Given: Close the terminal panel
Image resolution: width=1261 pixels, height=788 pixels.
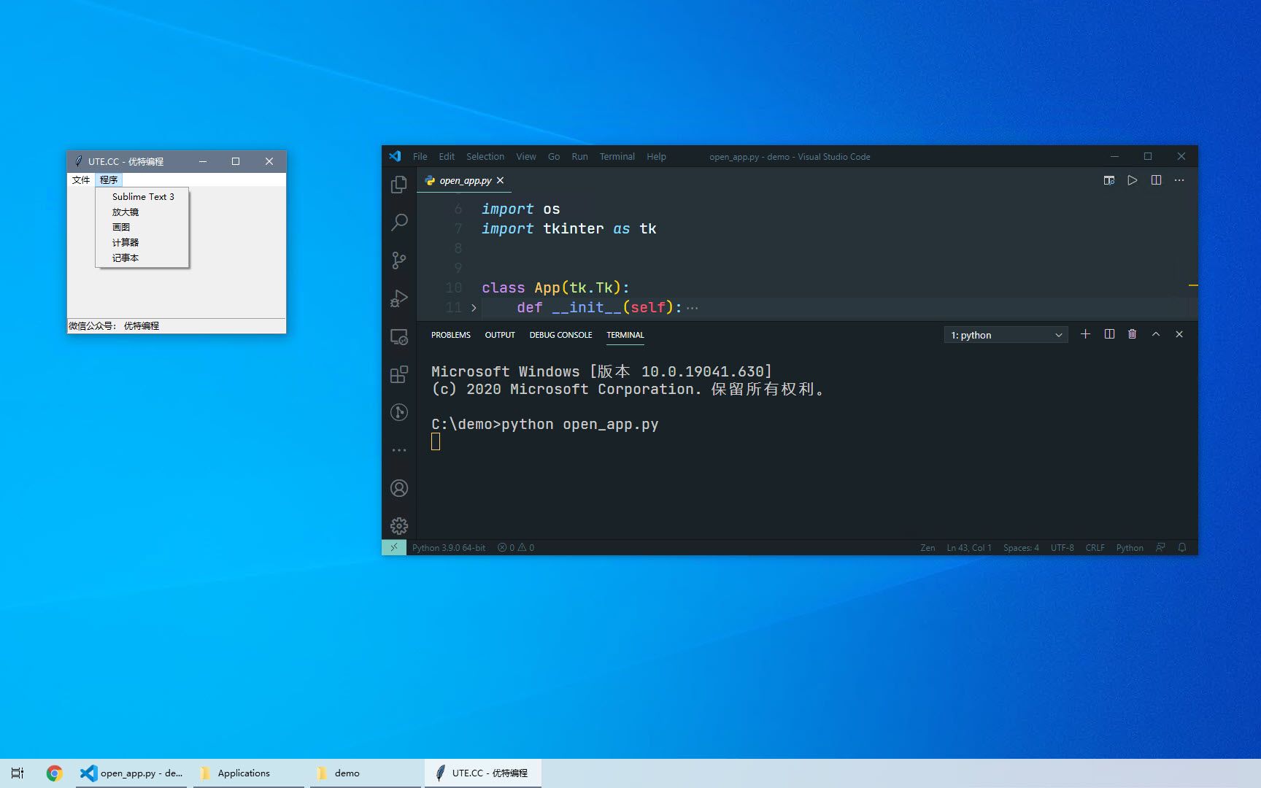Looking at the screenshot, I should [x=1179, y=334].
